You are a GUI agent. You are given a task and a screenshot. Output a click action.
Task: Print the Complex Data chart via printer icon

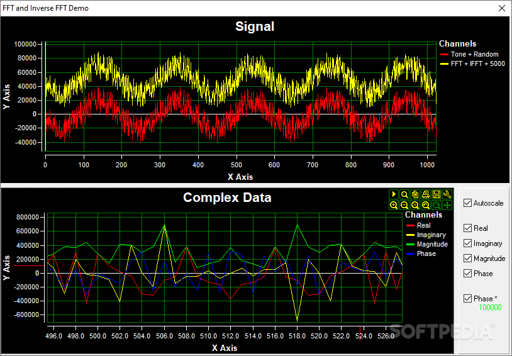click(x=425, y=194)
